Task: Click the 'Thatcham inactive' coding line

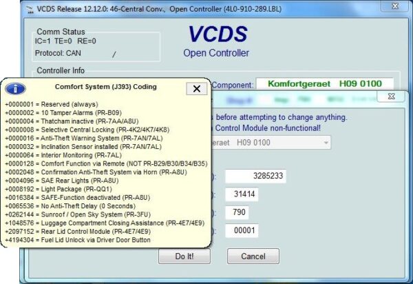Action: click(x=72, y=121)
